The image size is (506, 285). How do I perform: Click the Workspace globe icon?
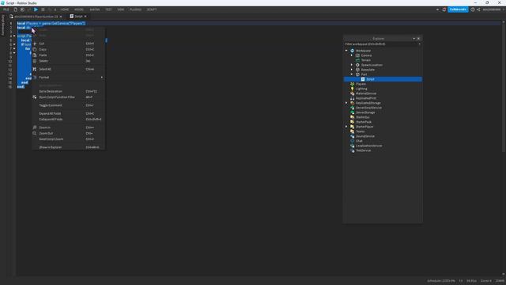point(353,51)
